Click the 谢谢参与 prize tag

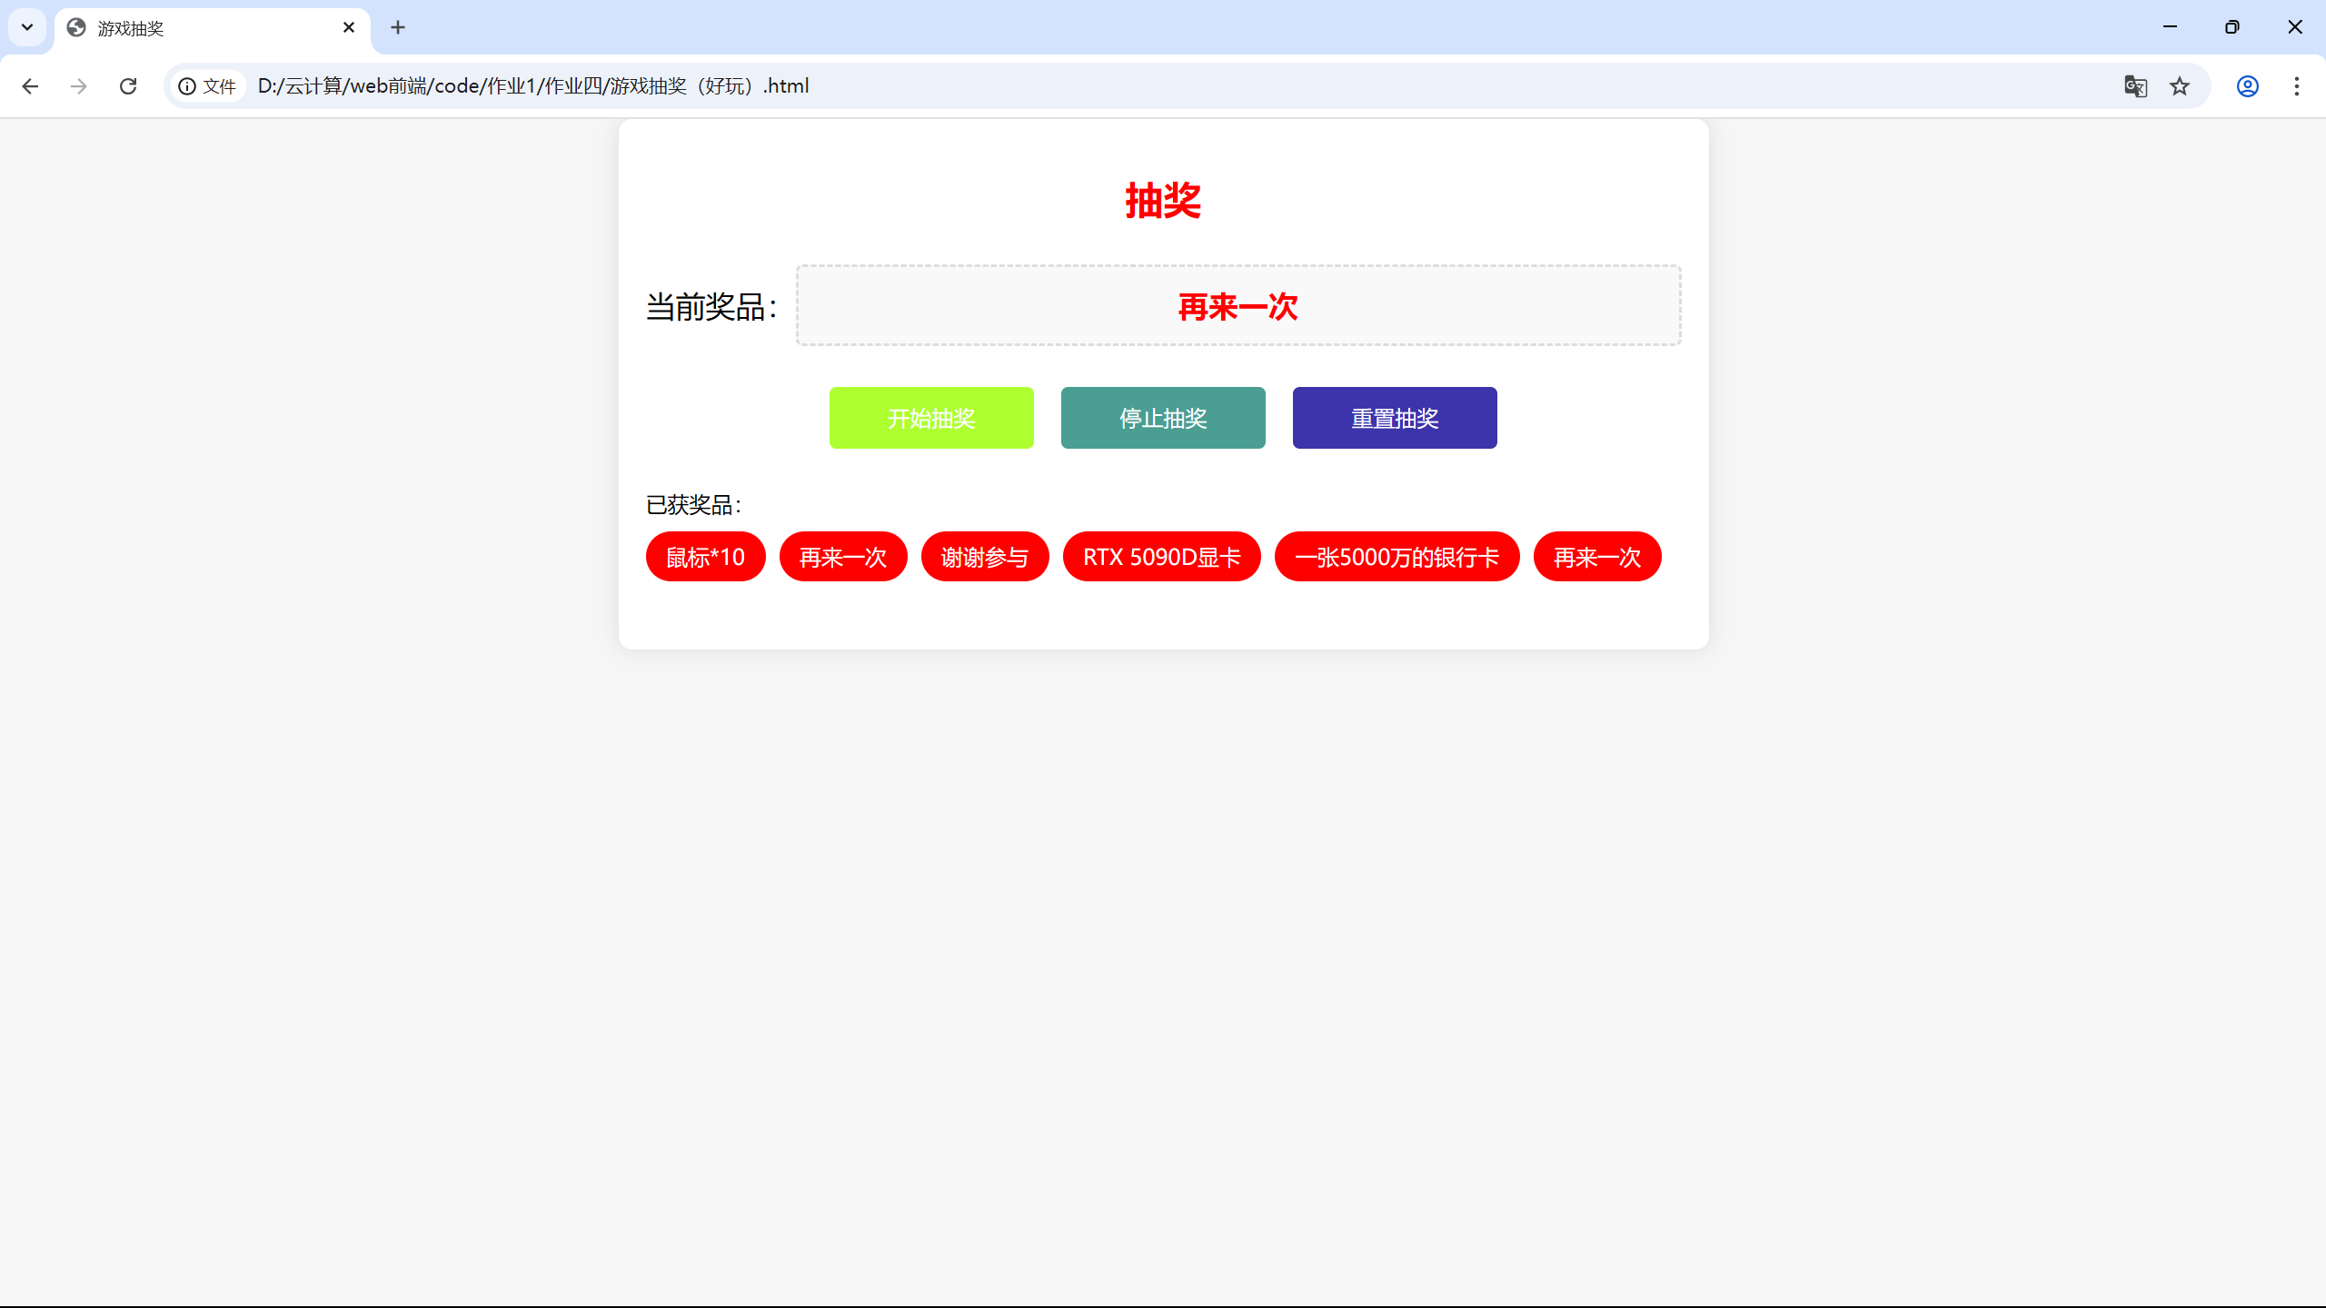985,557
